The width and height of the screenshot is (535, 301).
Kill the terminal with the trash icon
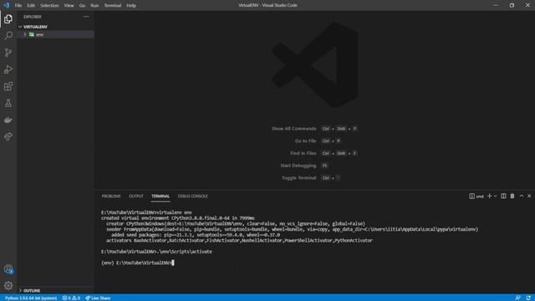(x=512, y=196)
